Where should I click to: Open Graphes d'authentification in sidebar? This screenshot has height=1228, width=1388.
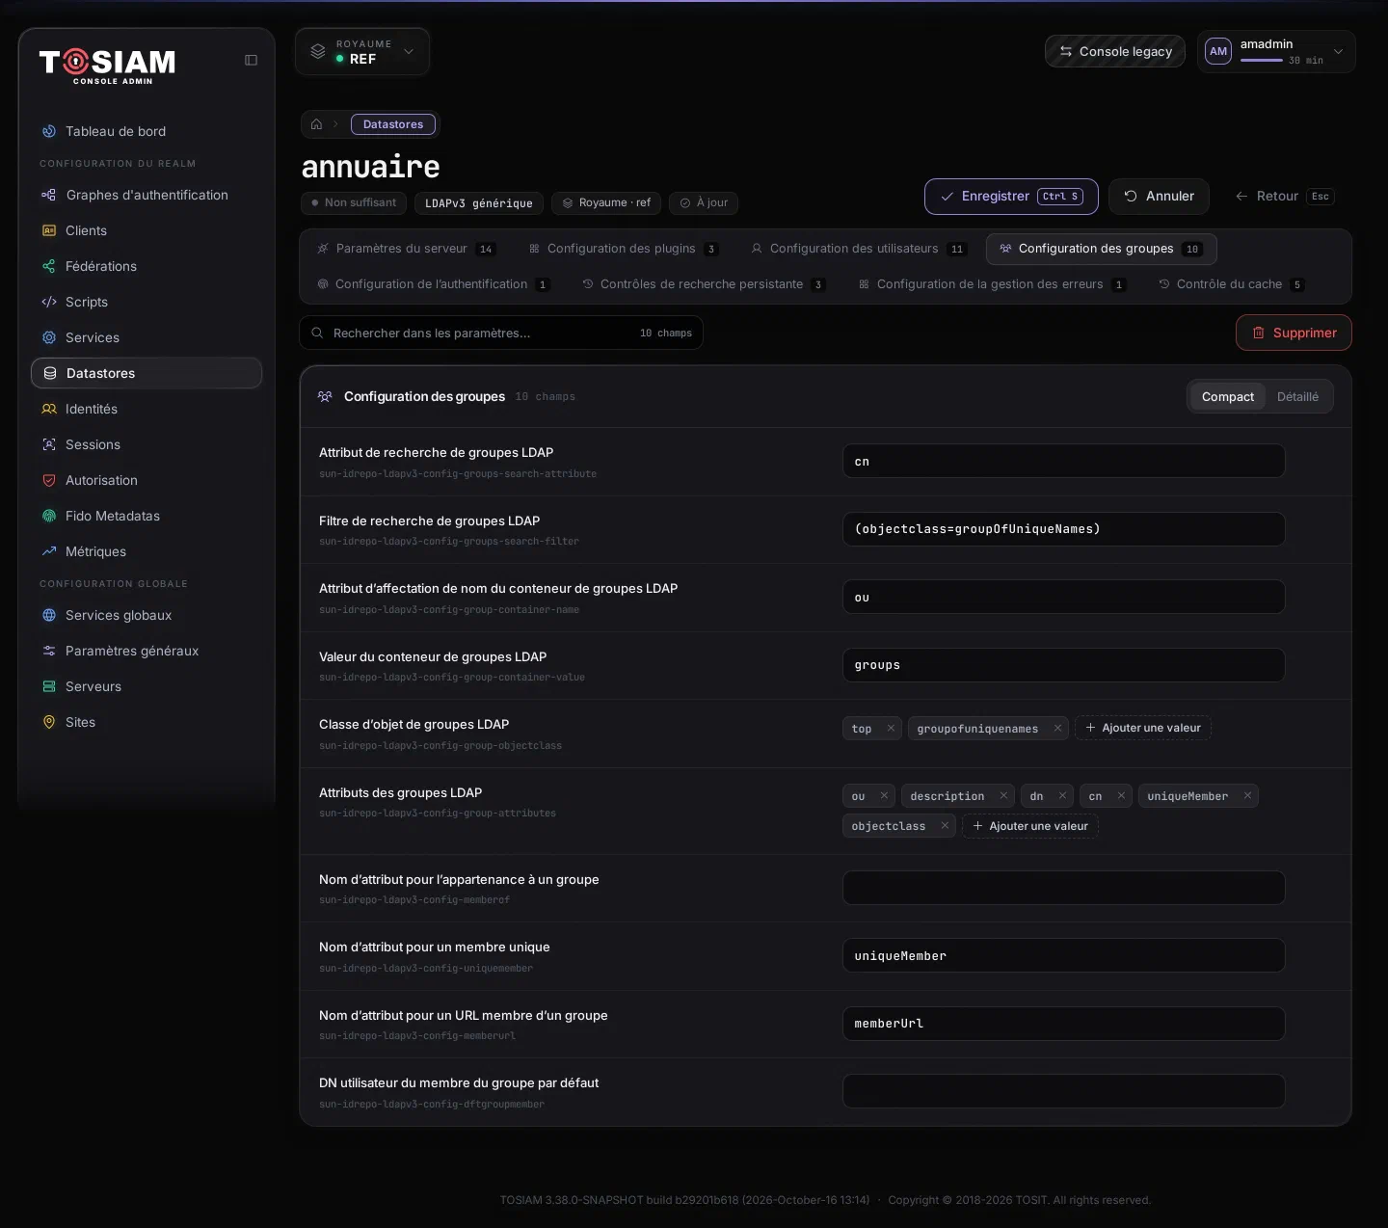click(147, 195)
